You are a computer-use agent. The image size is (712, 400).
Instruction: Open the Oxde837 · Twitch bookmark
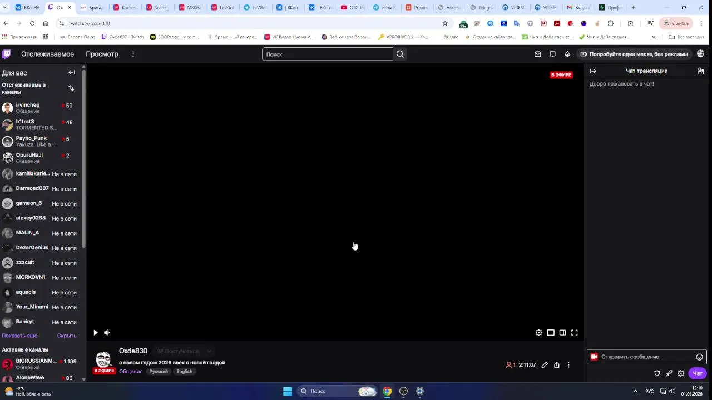coord(122,37)
